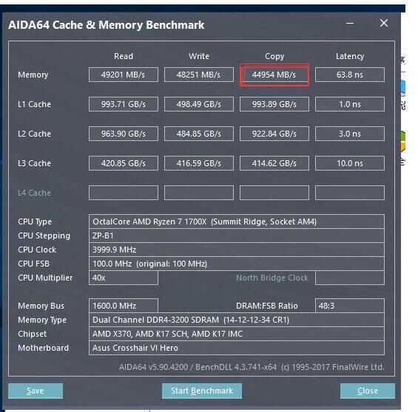Click L3 Cache Read 420.85 GB/s
This screenshot has height=412, width=418.
coord(124,163)
